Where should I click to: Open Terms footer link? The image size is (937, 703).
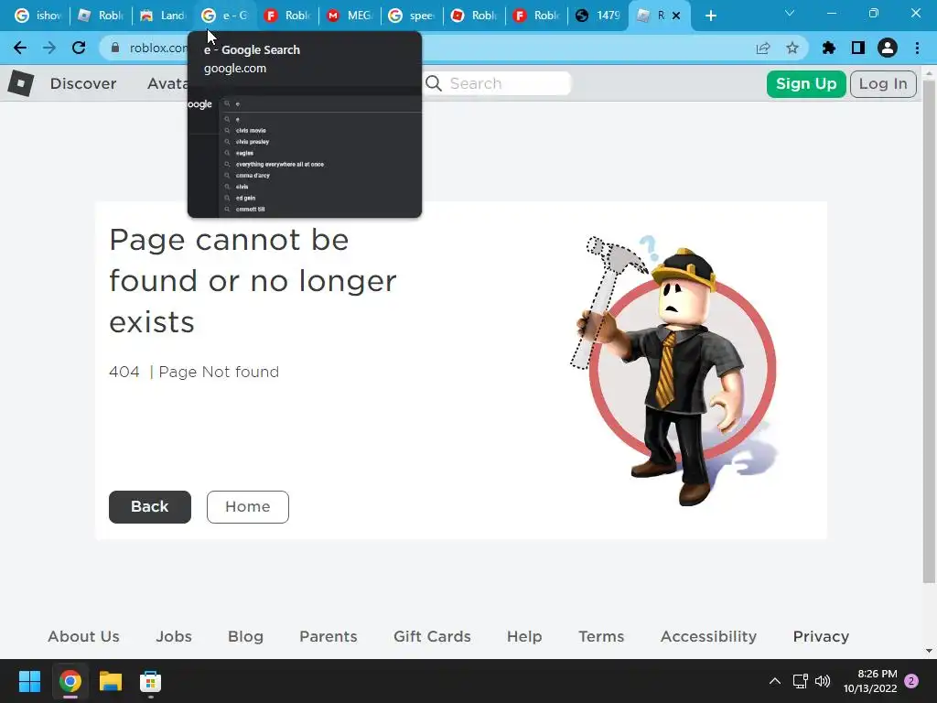coord(601,637)
